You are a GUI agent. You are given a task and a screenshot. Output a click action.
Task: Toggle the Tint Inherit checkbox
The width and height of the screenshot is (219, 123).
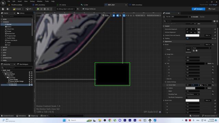(x=206, y=64)
